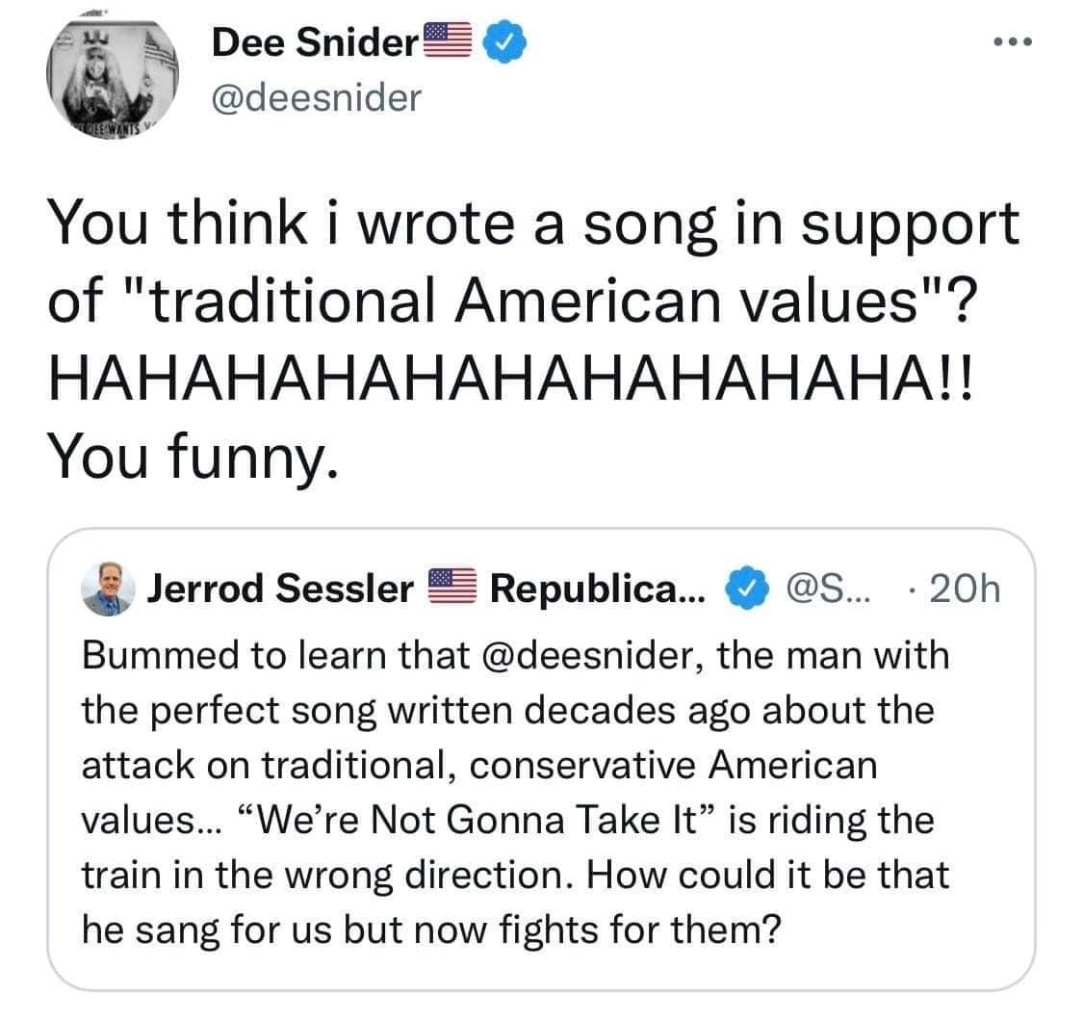Click Jerrod Sessler's verified checkmark
Image resolution: width=1083 pixels, height=1022 pixels.
(746, 588)
